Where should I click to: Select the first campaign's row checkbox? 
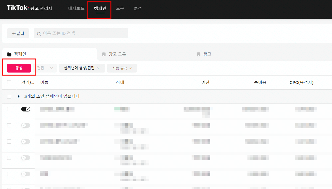(x=9, y=109)
